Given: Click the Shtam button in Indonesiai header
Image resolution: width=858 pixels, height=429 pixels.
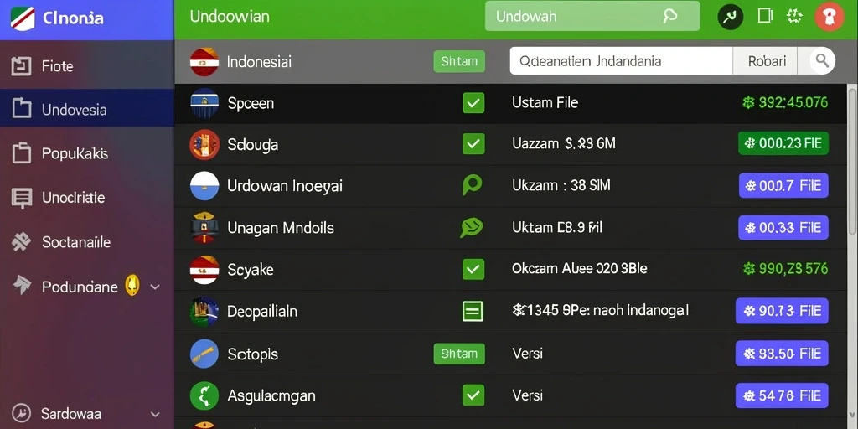Looking at the screenshot, I should coord(459,61).
